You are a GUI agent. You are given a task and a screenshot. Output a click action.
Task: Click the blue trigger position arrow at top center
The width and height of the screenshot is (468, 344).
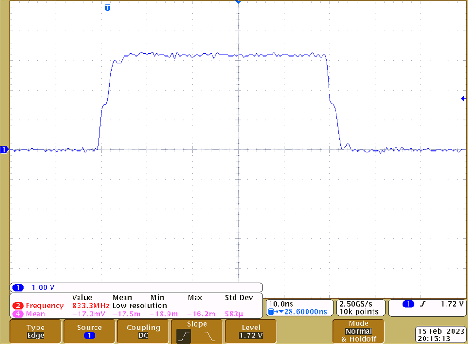pyautogui.click(x=238, y=3)
